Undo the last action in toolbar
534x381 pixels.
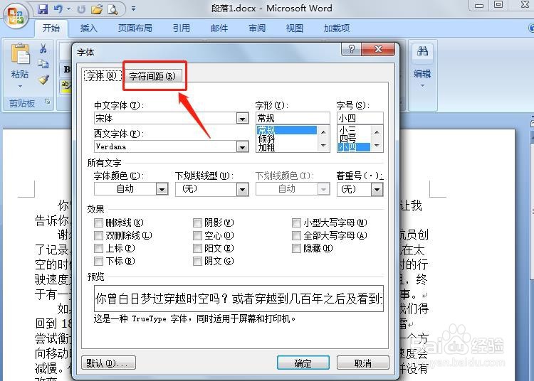(x=58, y=9)
